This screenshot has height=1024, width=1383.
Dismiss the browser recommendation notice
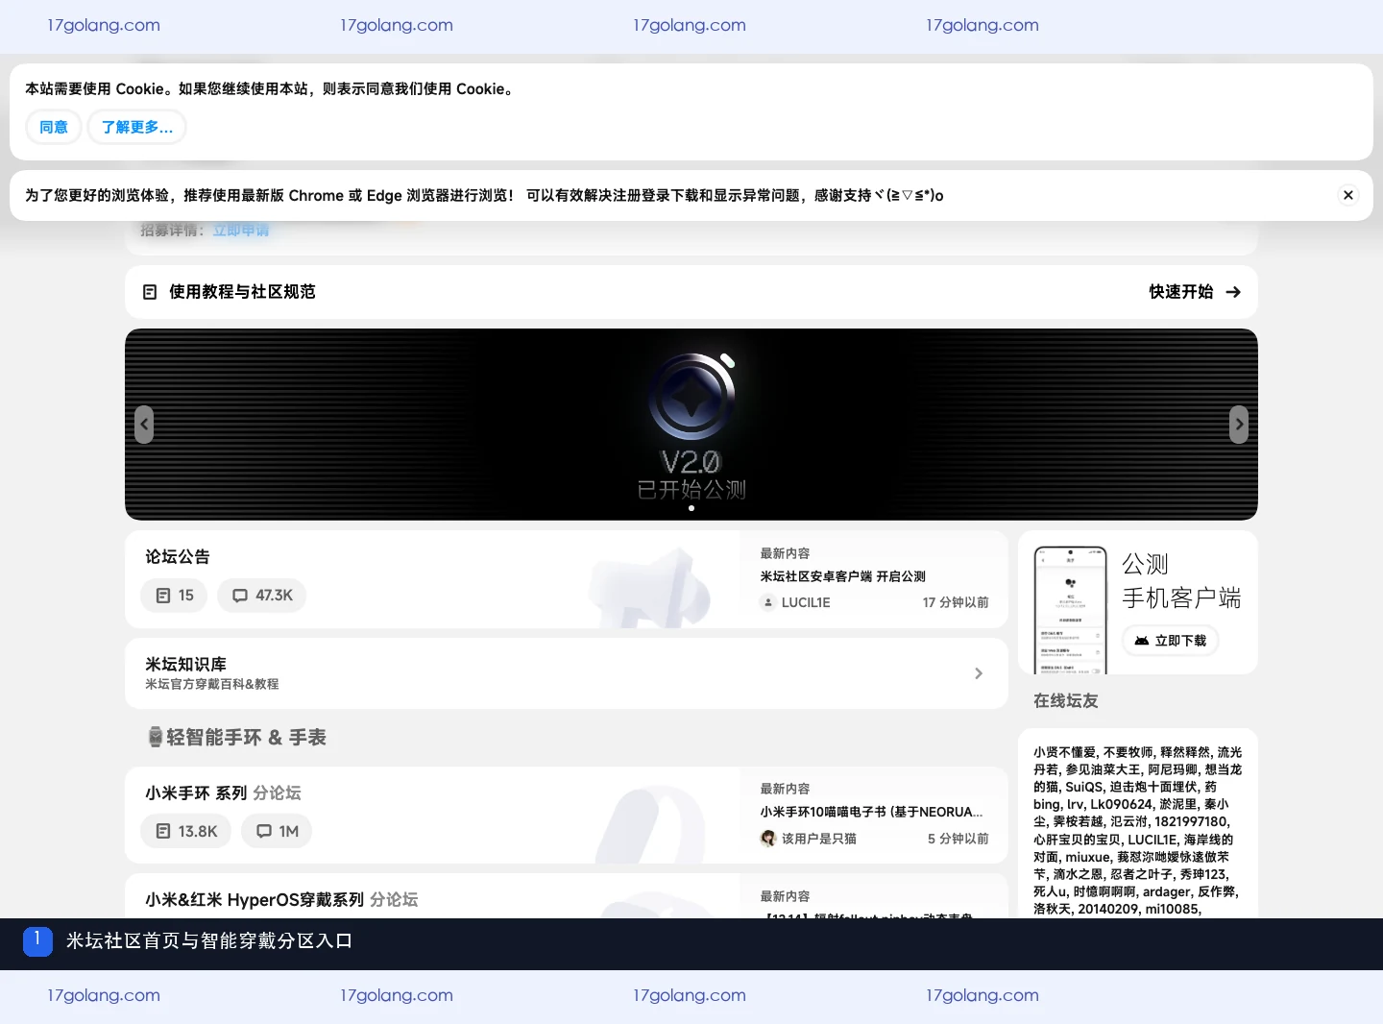point(1348,195)
